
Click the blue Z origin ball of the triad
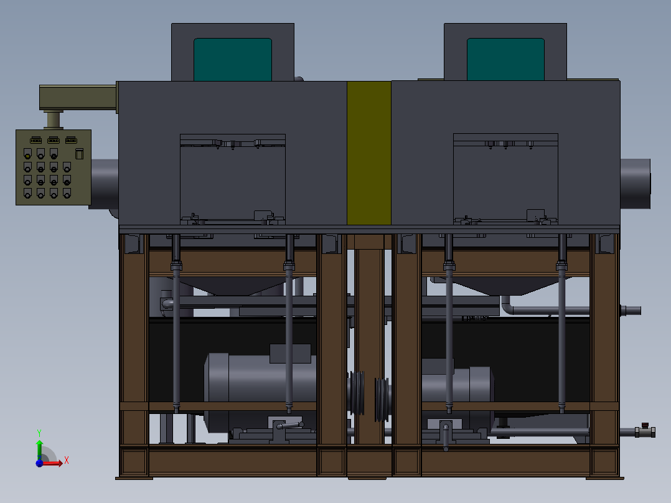(39, 463)
